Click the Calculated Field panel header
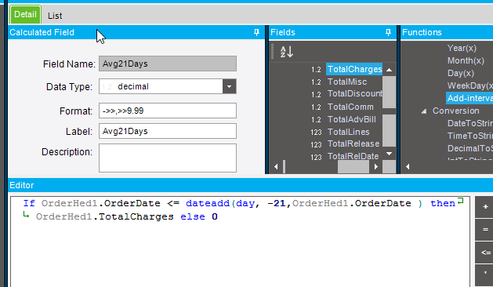493x287 pixels. pos(136,32)
